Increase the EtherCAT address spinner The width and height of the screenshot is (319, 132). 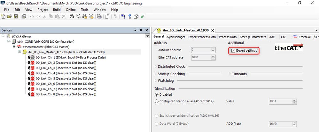[x=213, y=56]
